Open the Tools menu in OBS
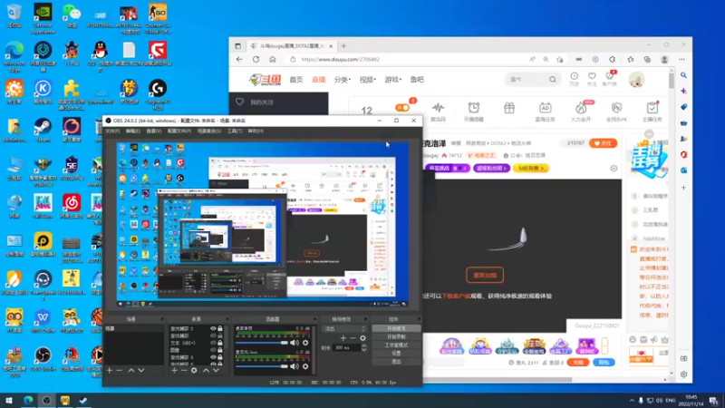The image size is (725, 408). (x=235, y=131)
